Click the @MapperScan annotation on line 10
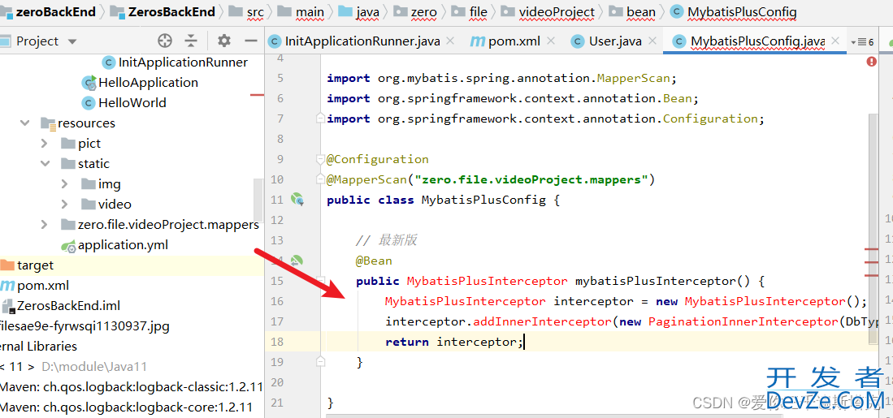Image resolution: width=893 pixels, height=418 pixels. [x=366, y=179]
